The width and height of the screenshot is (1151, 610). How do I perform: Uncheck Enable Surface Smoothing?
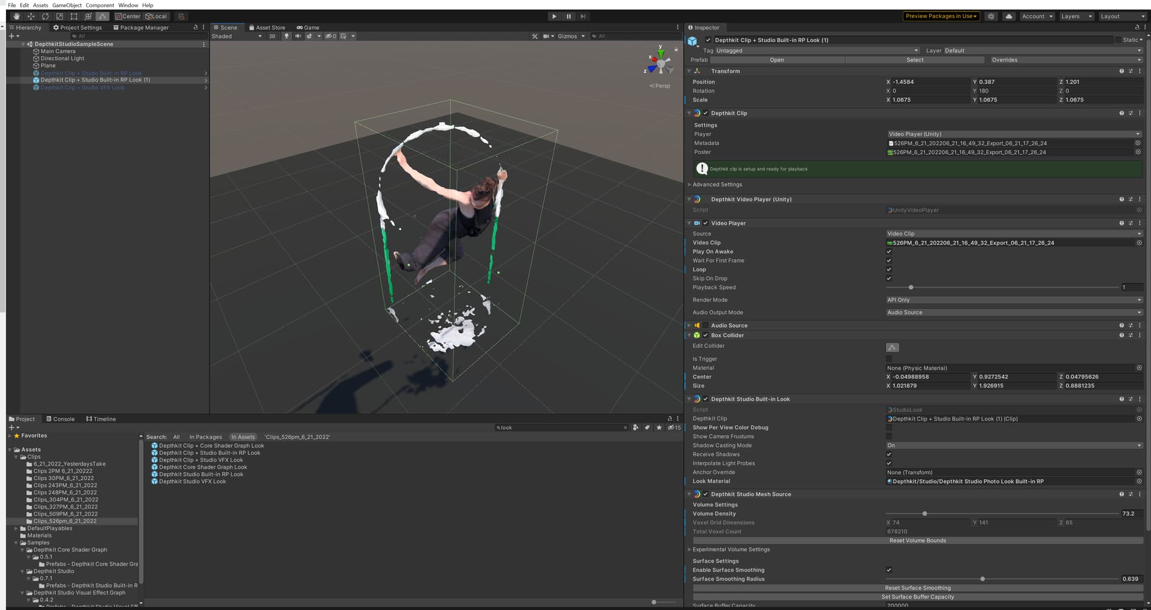[889, 570]
